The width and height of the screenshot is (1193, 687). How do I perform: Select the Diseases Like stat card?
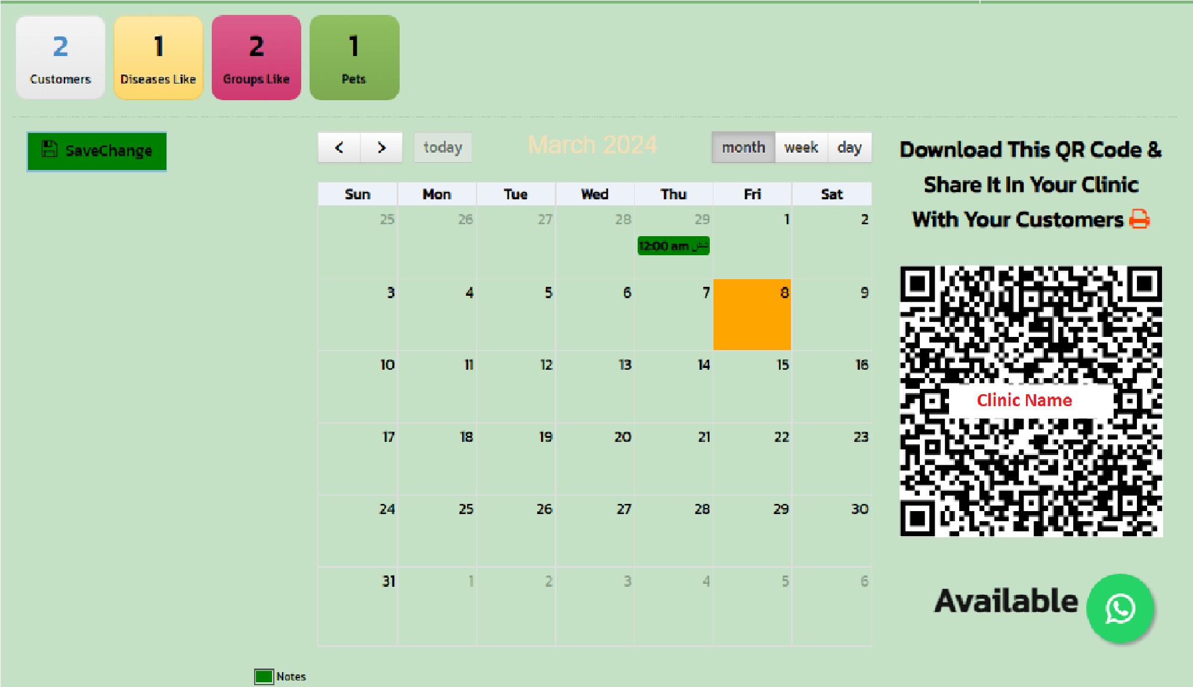(x=157, y=57)
